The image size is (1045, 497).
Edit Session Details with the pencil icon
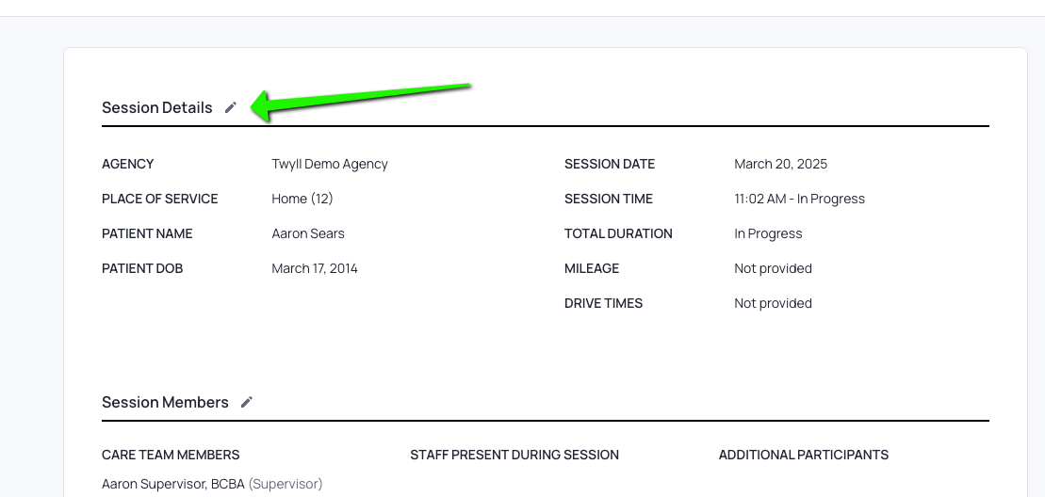[x=231, y=107]
